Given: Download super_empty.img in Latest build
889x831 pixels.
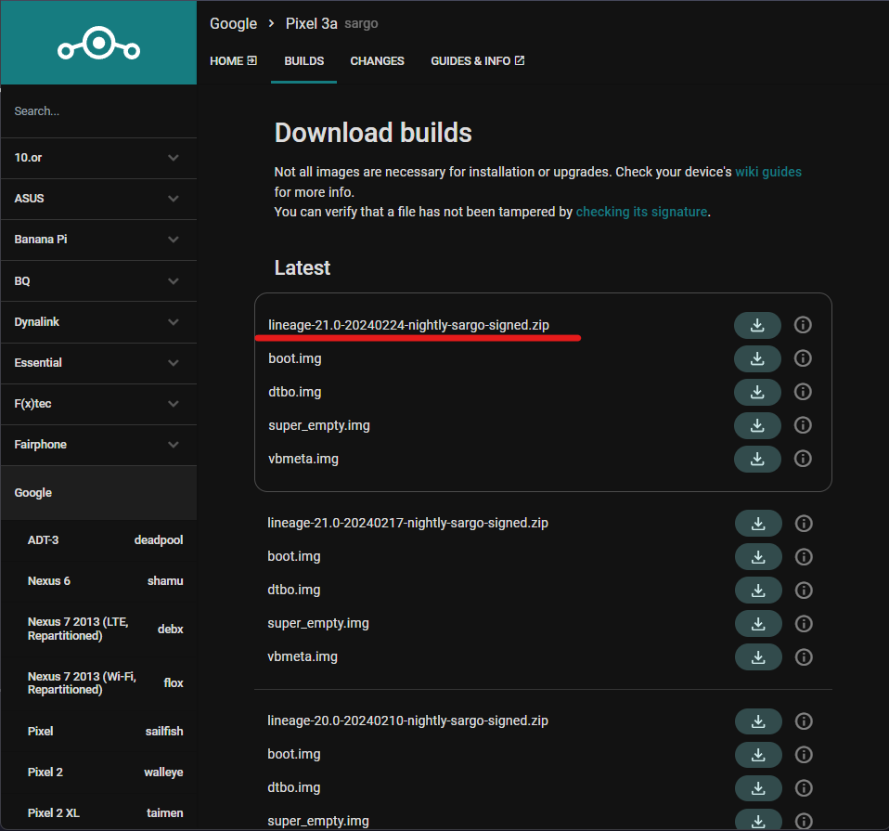Looking at the screenshot, I should pos(757,425).
